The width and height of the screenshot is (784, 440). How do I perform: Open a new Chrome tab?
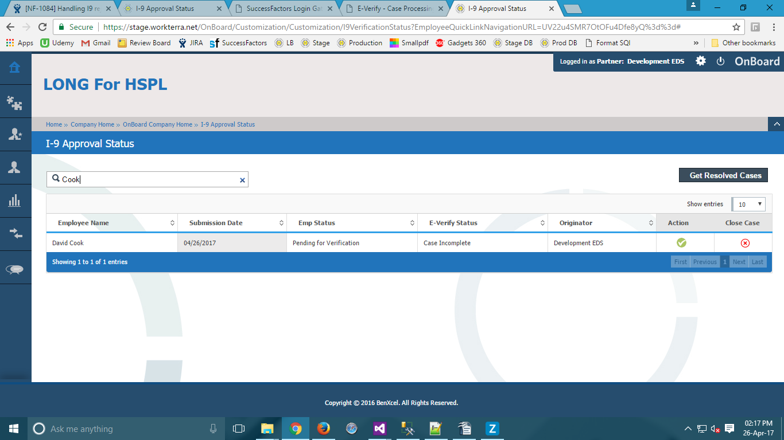pyautogui.click(x=572, y=9)
